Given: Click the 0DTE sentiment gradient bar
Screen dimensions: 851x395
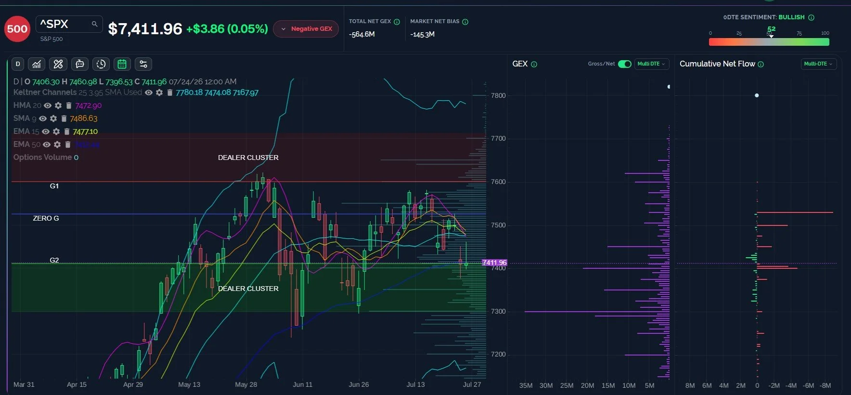Looking at the screenshot, I should [x=769, y=42].
